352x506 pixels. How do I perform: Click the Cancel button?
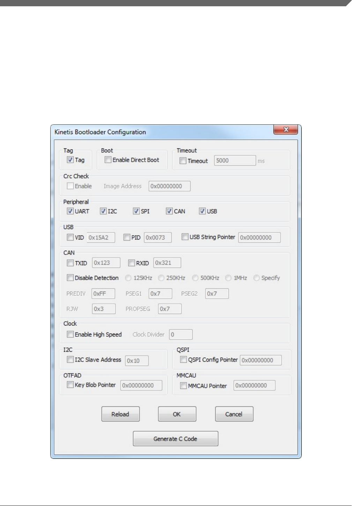pyautogui.click(x=234, y=414)
